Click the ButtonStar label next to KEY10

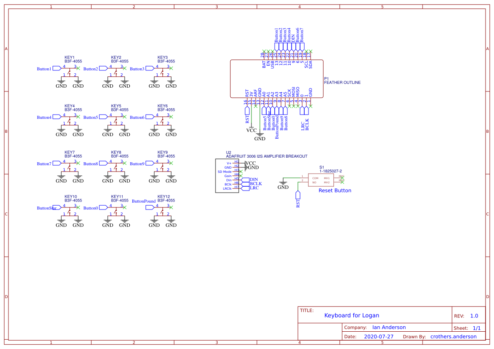[x=46, y=208]
